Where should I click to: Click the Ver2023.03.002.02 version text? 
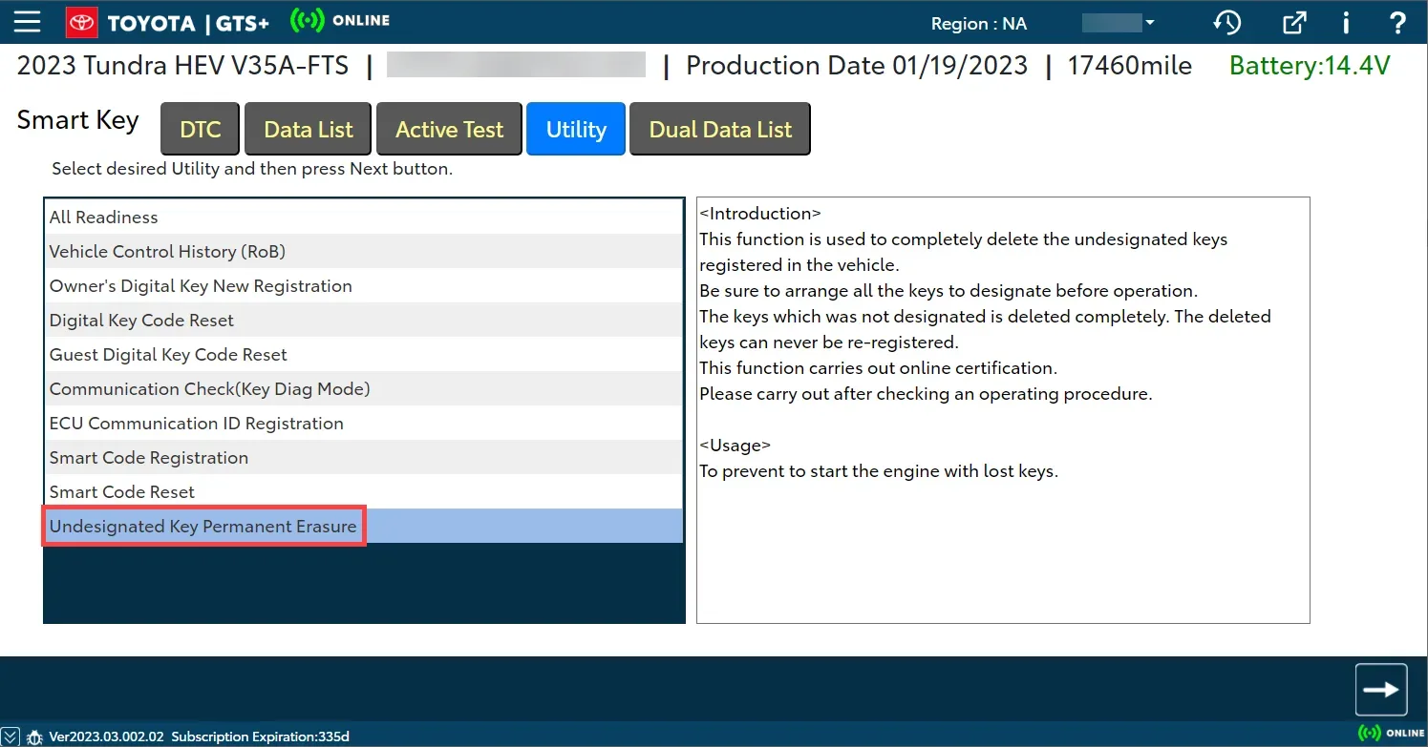click(x=107, y=737)
